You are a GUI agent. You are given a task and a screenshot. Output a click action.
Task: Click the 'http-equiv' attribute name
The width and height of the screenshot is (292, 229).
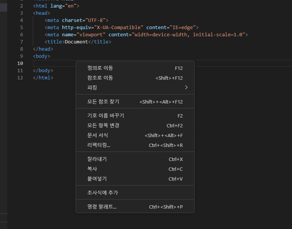coord(76,27)
